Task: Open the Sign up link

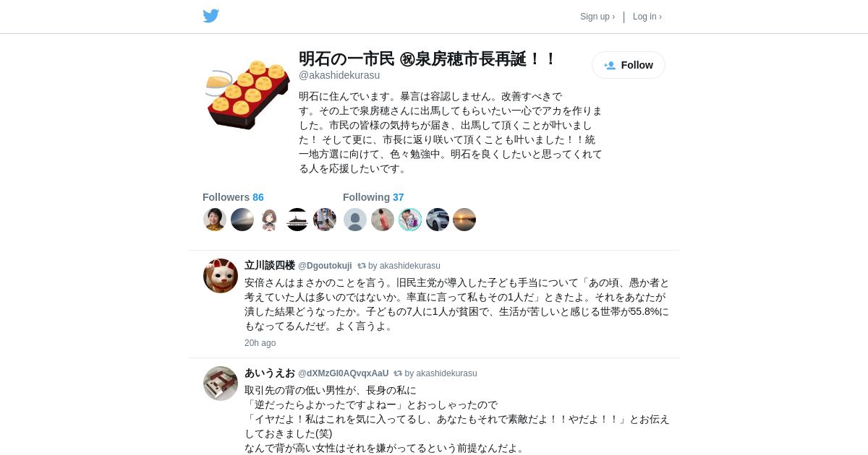Action: click(597, 17)
